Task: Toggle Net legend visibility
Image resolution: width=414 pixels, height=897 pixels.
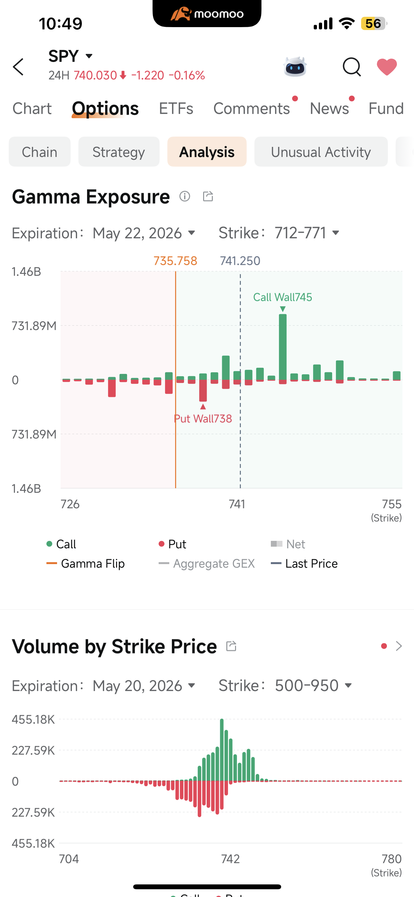Action: pyautogui.click(x=288, y=544)
